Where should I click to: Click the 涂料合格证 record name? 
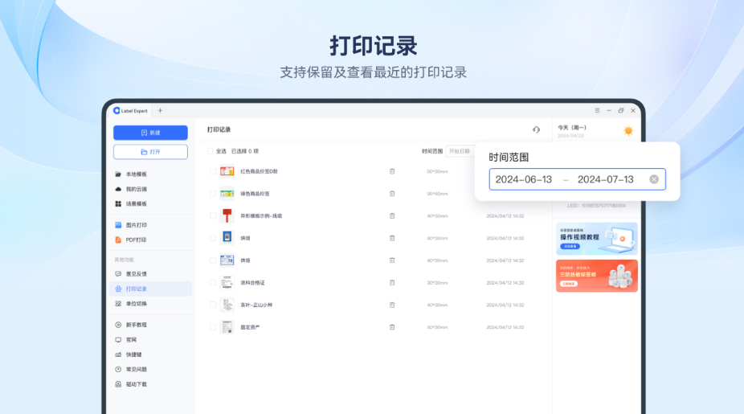(252, 282)
